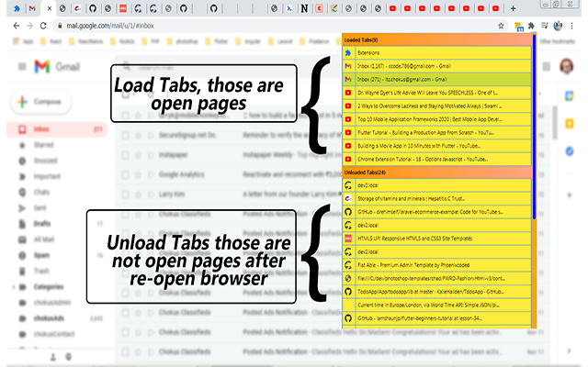Open the Drafts folder
This screenshot has width=588, height=367.
coord(42,224)
